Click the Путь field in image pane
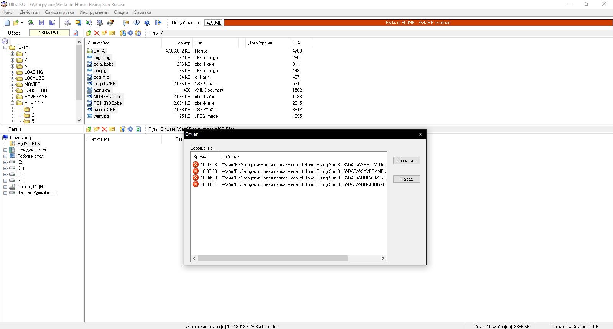 coord(386,33)
